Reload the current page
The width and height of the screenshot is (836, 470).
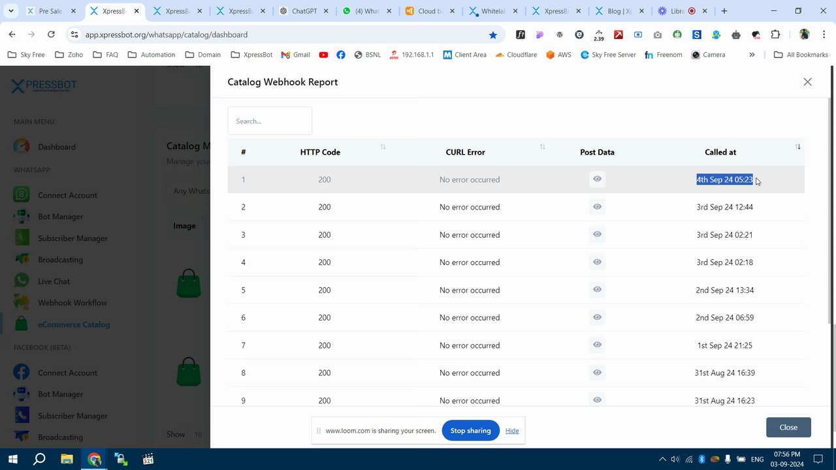[x=51, y=35]
